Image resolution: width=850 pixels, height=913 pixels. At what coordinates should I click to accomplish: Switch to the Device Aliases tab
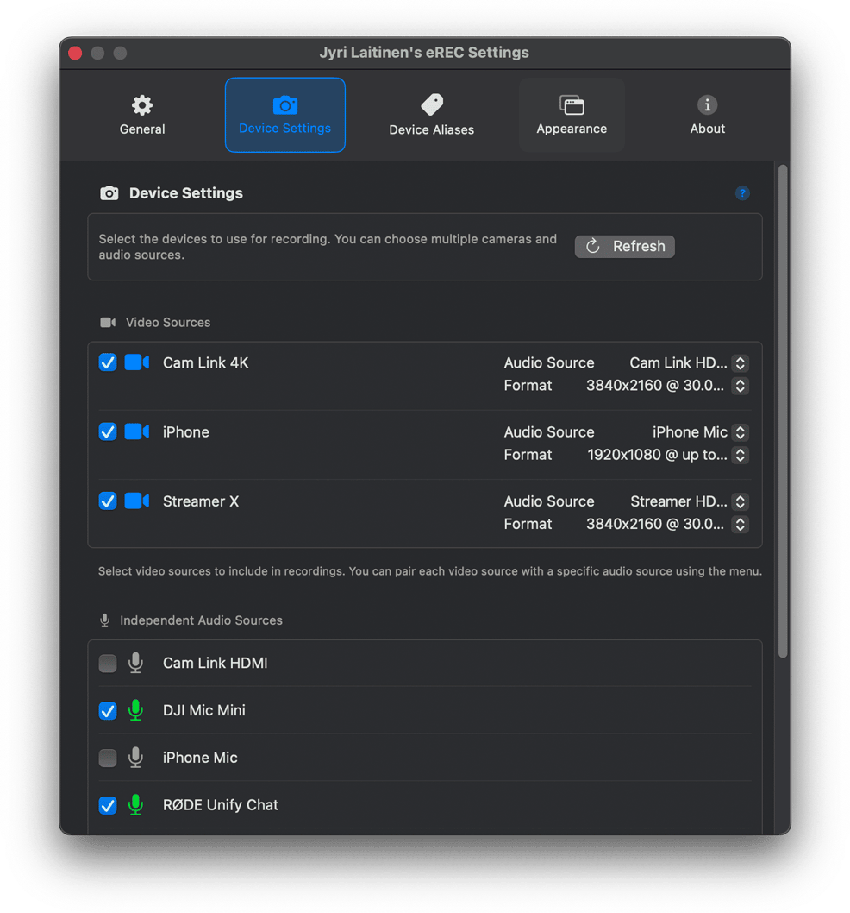tap(431, 113)
